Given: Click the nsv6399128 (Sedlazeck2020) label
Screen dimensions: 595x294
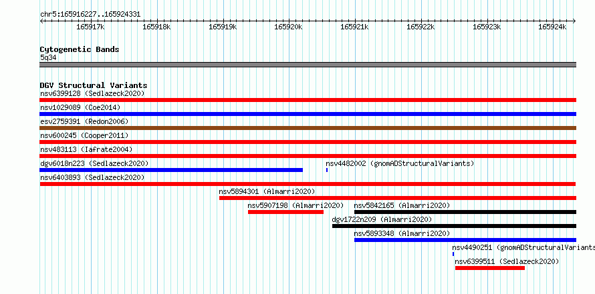Looking at the screenshot, I should [92, 93].
